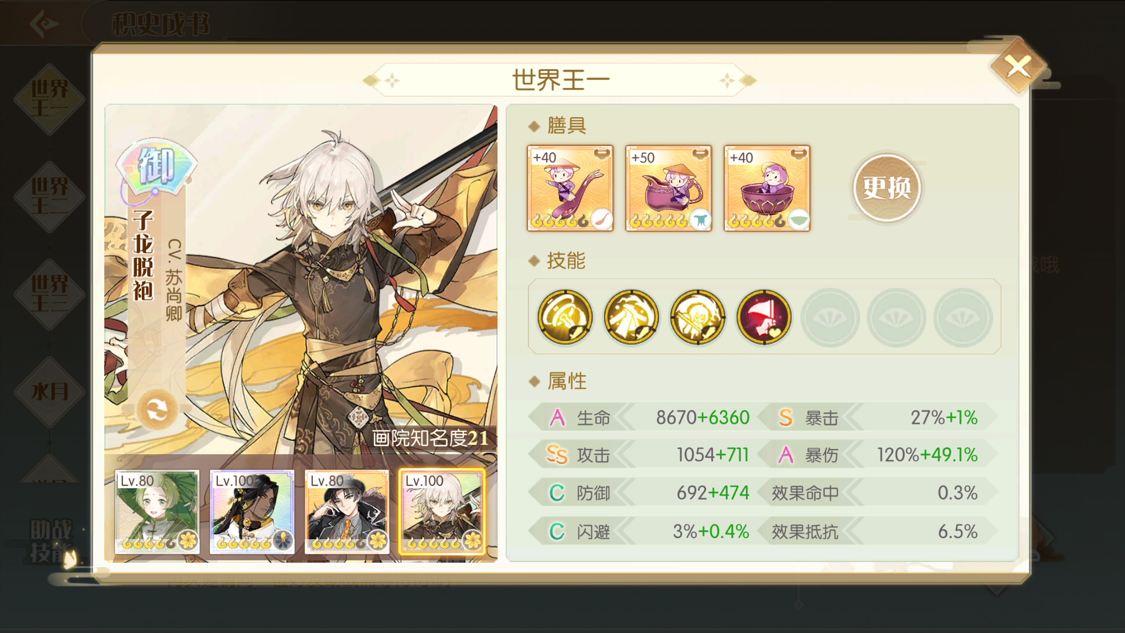Click the back arrow icon
Viewport: 1125px width, 633px height.
point(44,23)
